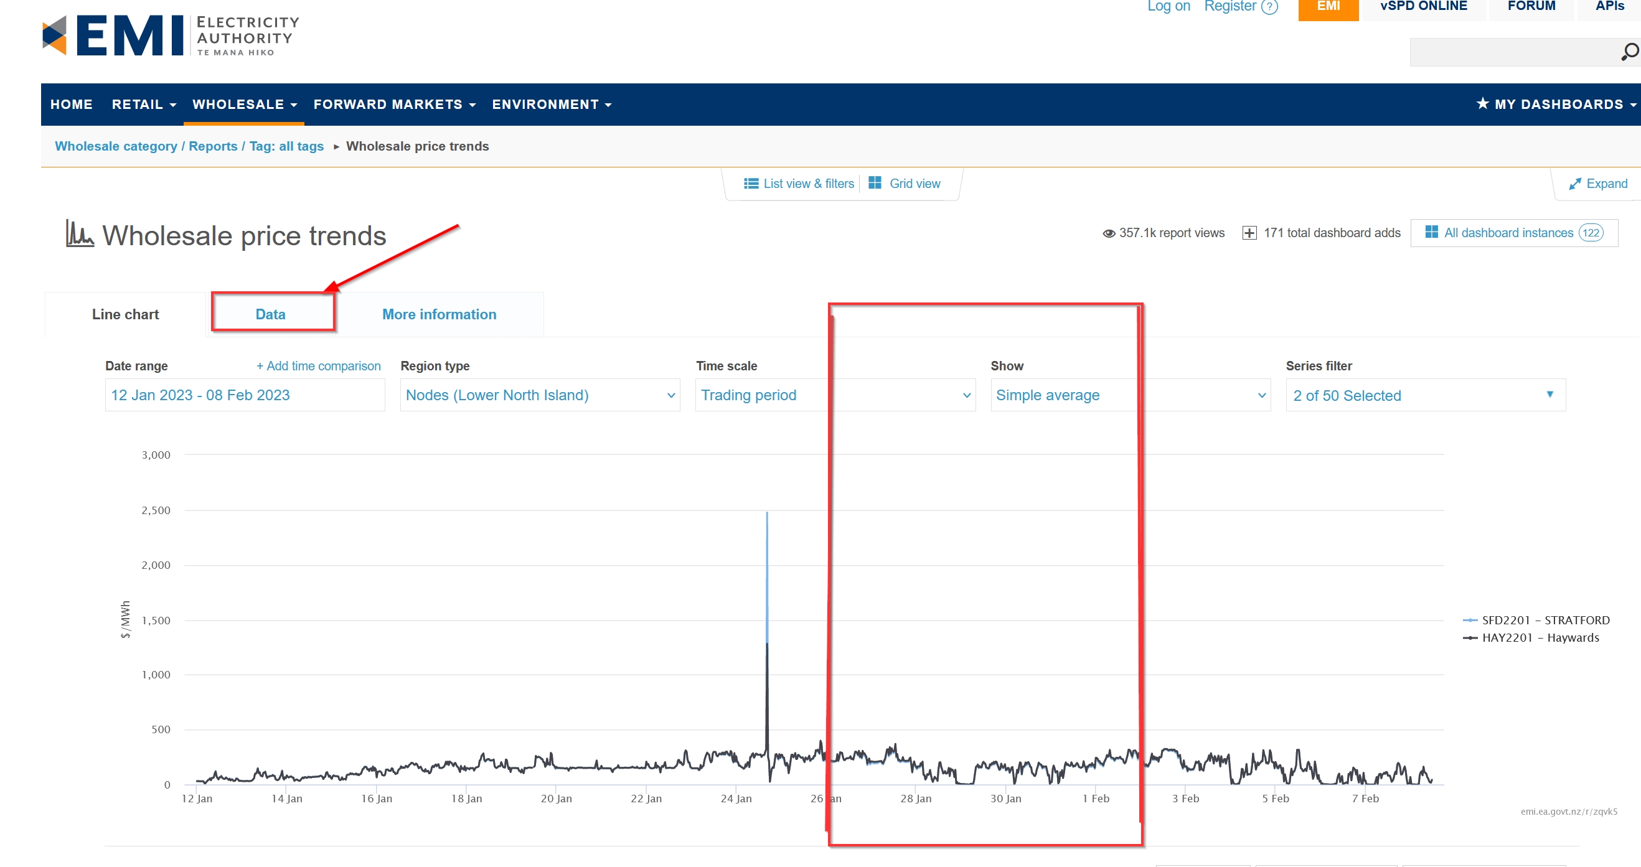Click the Expand arrows icon
Viewport: 1641px width, 867px height.
pyautogui.click(x=1575, y=184)
